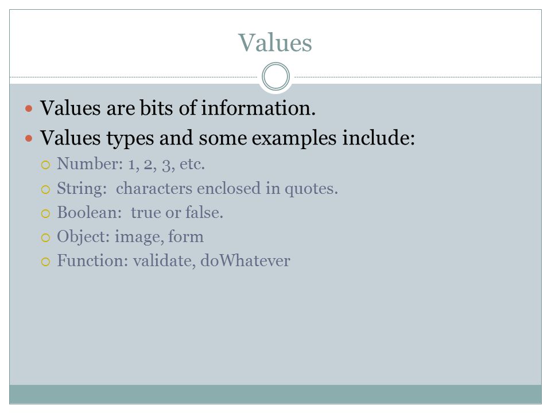
Task: Select the 'Object: image, form' line
Action: pyautogui.click(x=130, y=237)
